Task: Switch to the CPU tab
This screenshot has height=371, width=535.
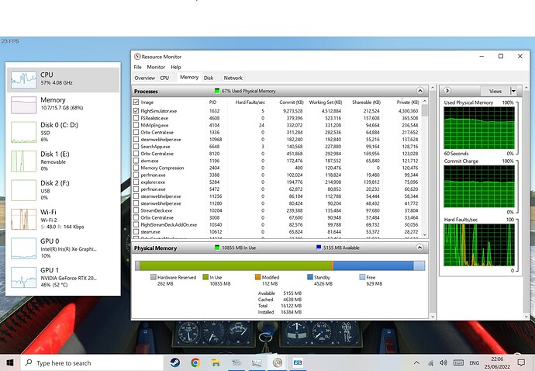Action: pos(164,78)
